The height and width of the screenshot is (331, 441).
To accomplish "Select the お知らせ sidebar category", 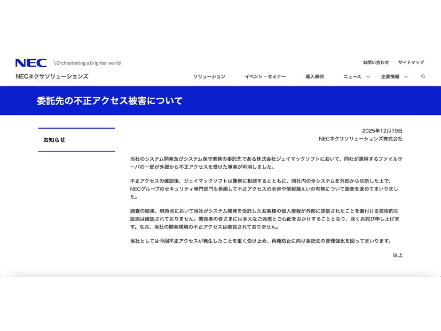I will tap(54, 139).
